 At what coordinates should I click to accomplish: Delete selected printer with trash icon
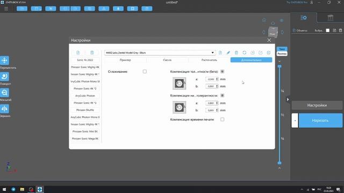point(92,53)
